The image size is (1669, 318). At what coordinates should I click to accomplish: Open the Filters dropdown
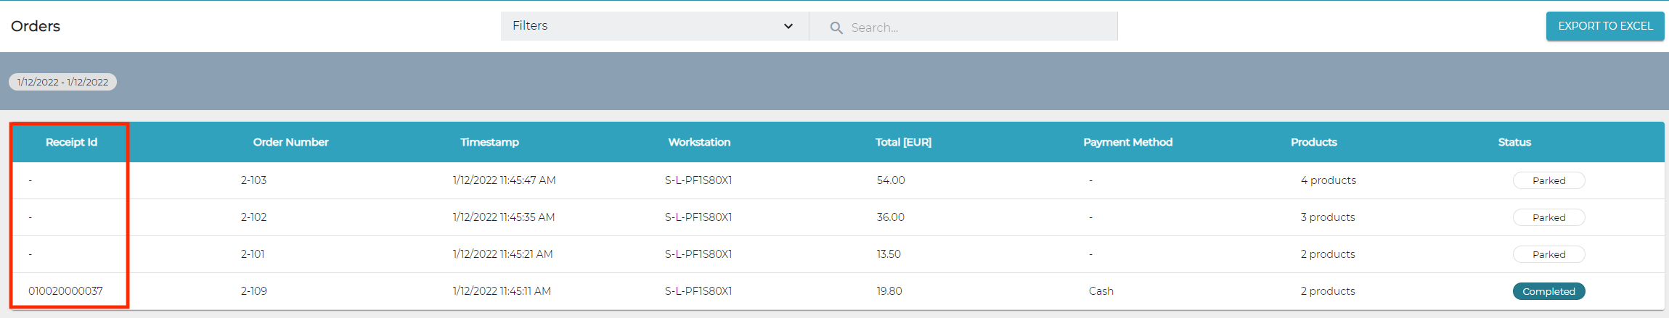click(x=653, y=26)
